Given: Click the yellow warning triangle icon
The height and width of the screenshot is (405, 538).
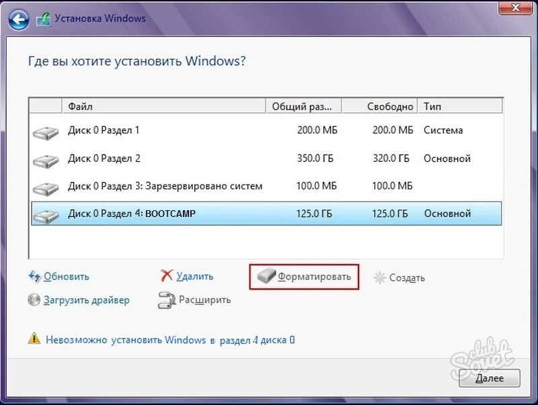Looking at the screenshot, I should [35, 339].
